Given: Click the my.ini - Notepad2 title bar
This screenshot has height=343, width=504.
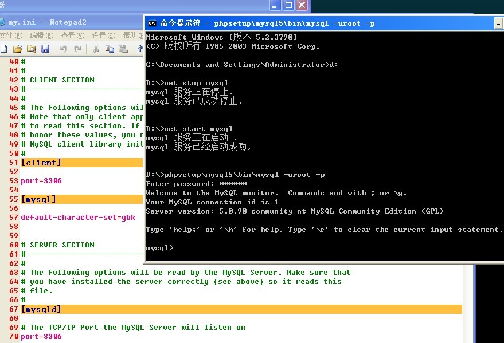Looking at the screenshot, I should [71, 22].
